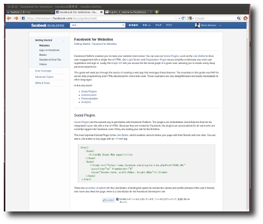Open the Graph API link

[x=117, y=63]
